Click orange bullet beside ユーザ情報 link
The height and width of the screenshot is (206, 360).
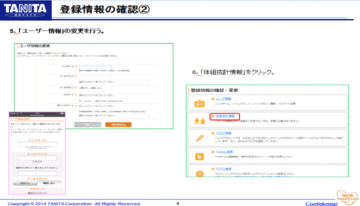pyautogui.click(x=213, y=99)
